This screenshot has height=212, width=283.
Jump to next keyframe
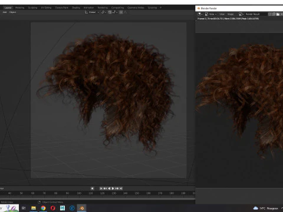[x=117, y=188]
